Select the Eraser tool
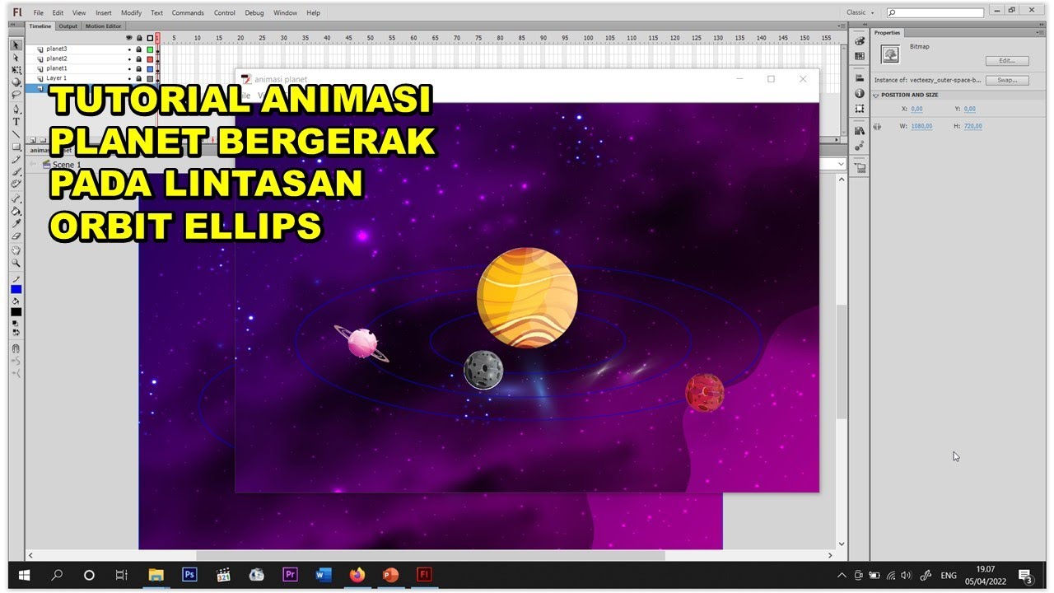The height and width of the screenshot is (593, 1054). pyautogui.click(x=16, y=236)
